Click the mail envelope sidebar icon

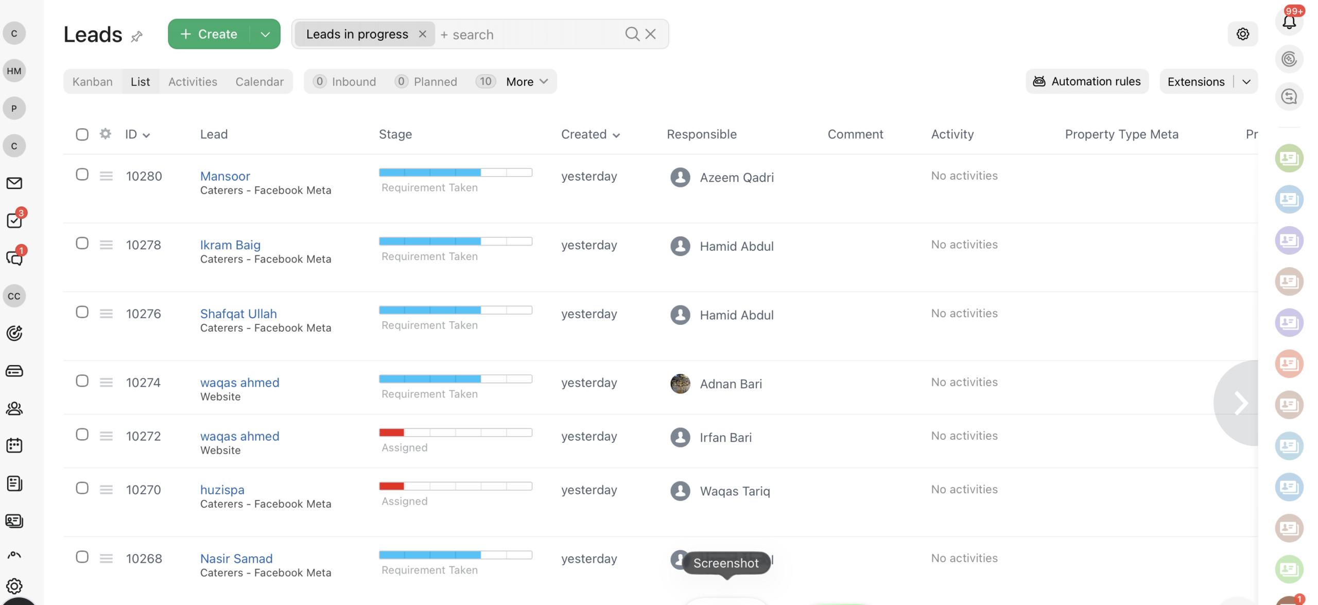tap(14, 183)
